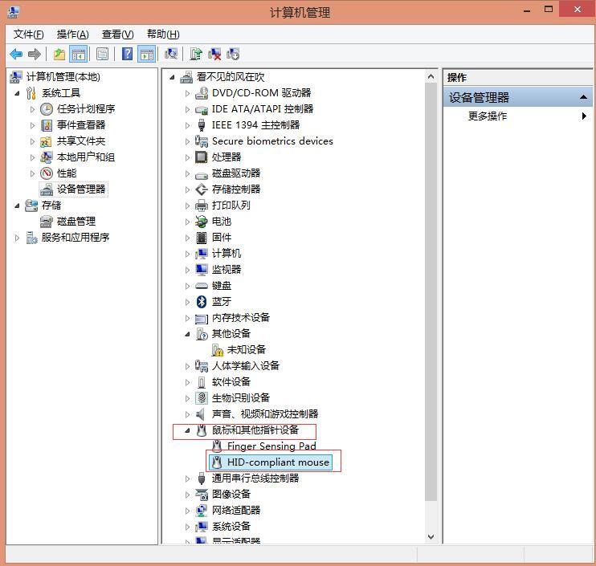This screenshot has width=596, height=566.
Task: Expand the 蓝牙 Bluetooth device category
Action: pyautogui.click(x=188, y=302)
